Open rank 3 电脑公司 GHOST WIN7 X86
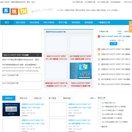 (x=115, y=54)
